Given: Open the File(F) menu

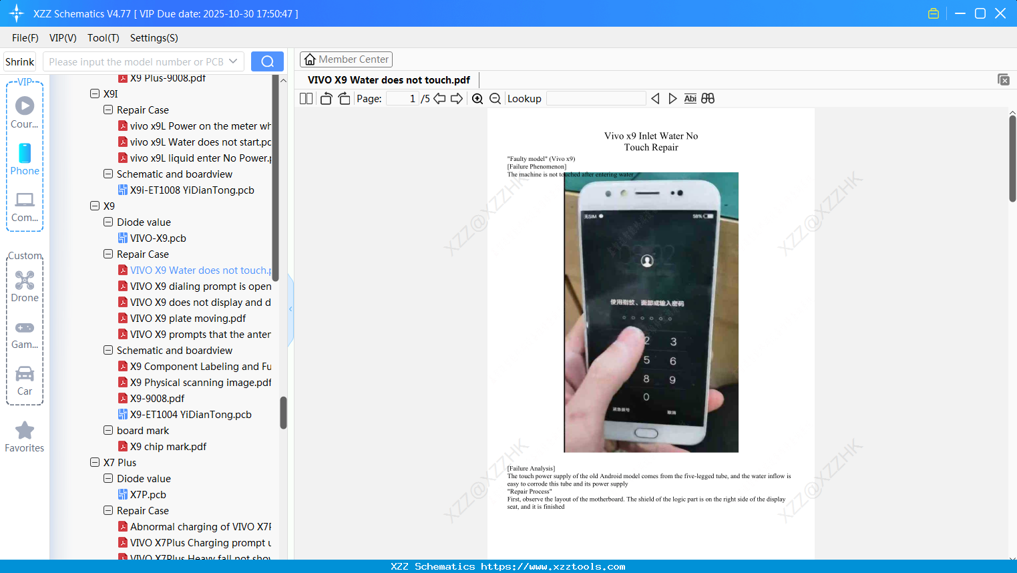Looking at the screenshot, I should tap(25, 38).
